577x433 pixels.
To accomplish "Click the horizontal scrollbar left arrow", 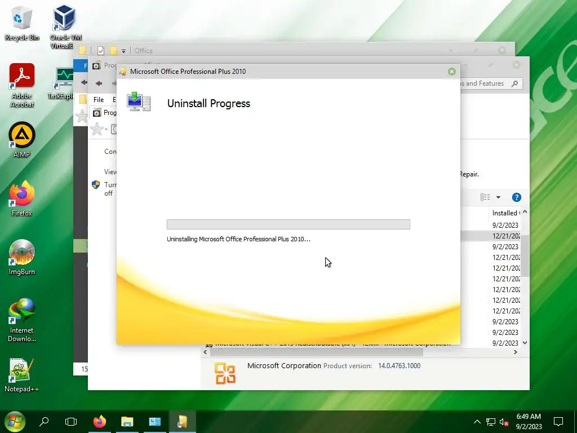I will pyautogui.click(x=205, y=352).
